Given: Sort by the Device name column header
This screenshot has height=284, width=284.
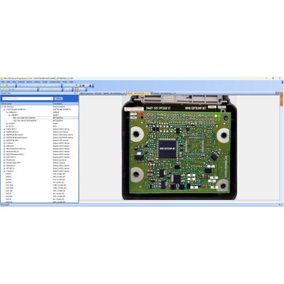Looking at the screenshot, I should click(x=26, y=104).
